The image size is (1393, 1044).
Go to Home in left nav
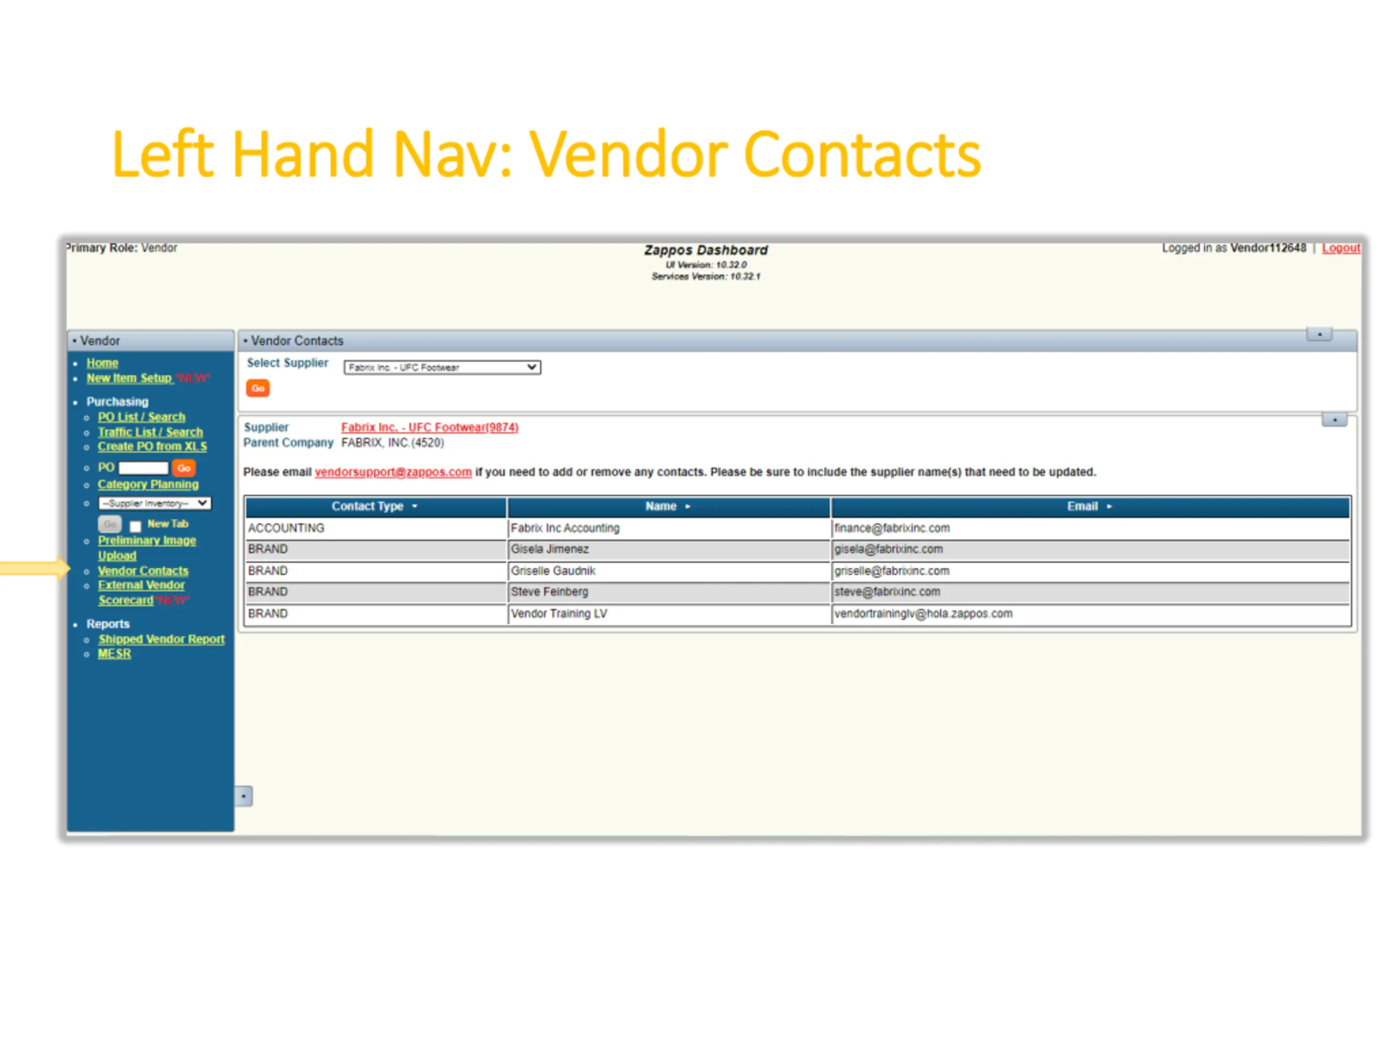click(x=102, y=363)
